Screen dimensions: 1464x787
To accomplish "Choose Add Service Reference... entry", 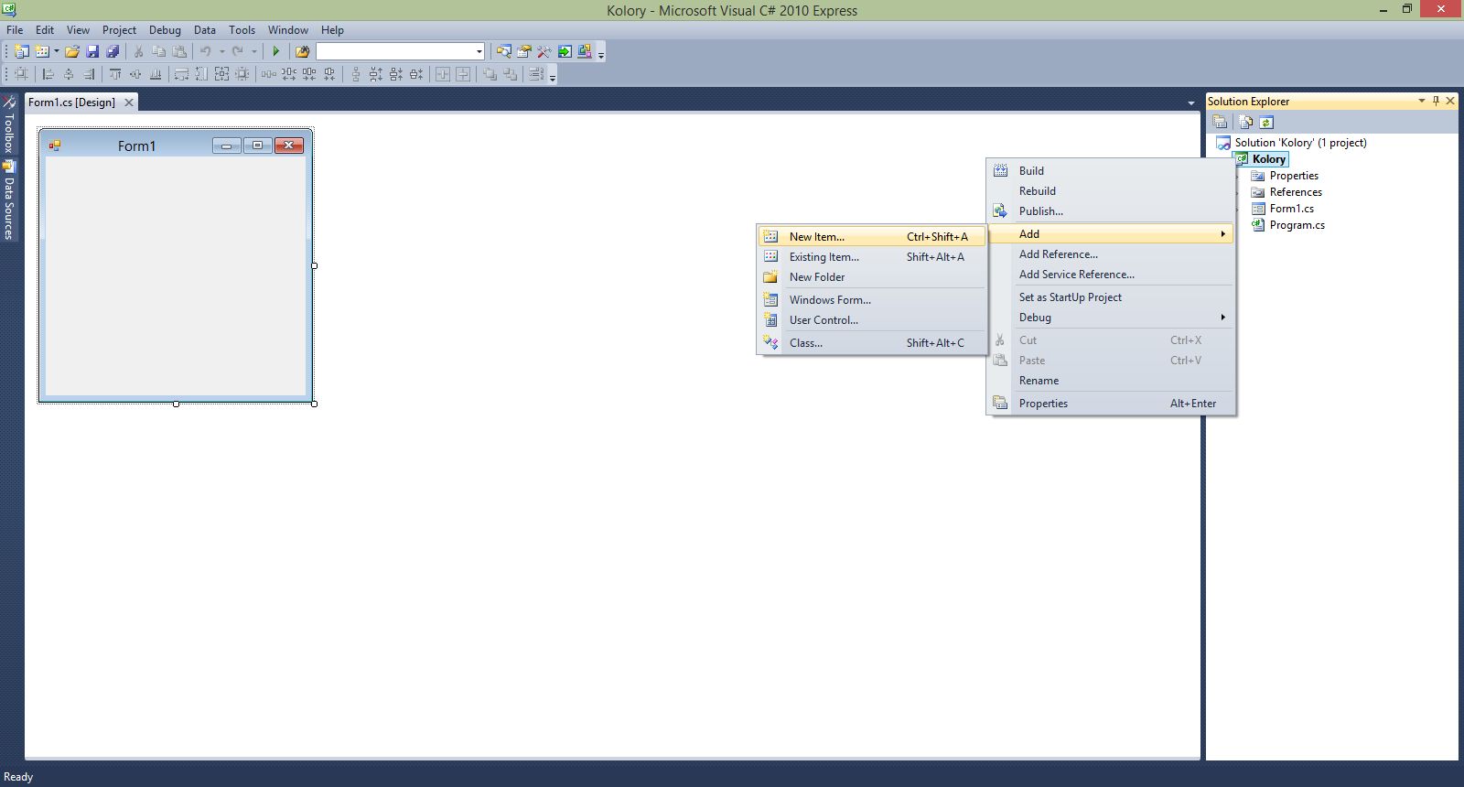I will point(1111,275).
